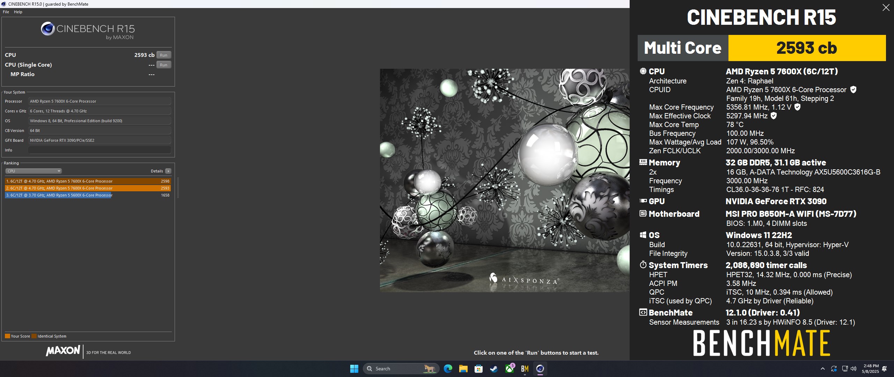
Task: Open File Explorer from taskbar
Action: tap(463, 369)
